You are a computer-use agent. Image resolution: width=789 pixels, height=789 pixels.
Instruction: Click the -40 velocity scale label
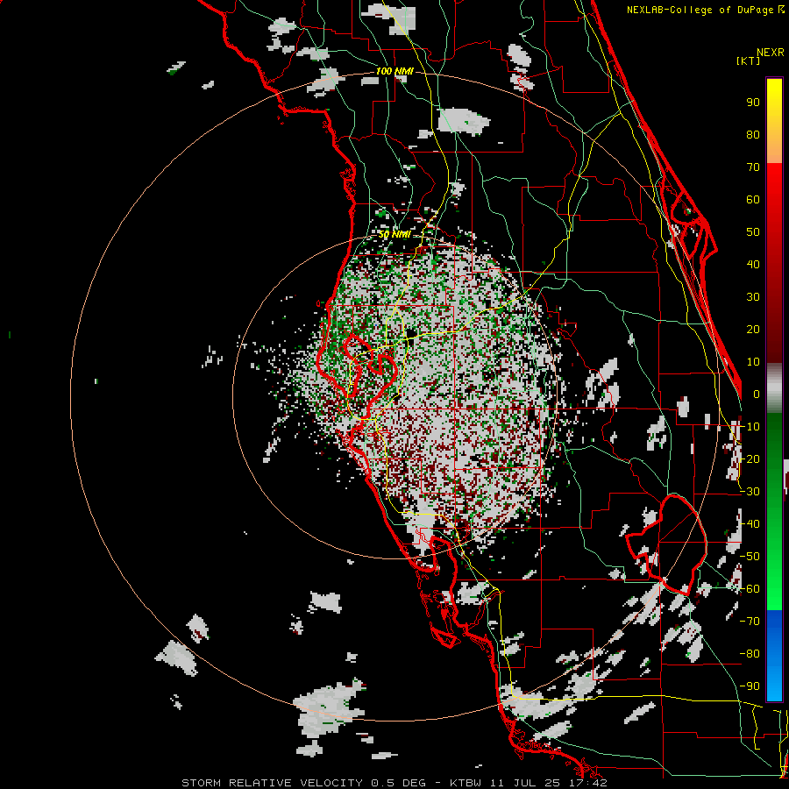click(750, 524)
